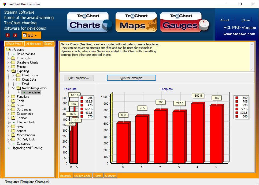Open the About.... link

[227, 20]
